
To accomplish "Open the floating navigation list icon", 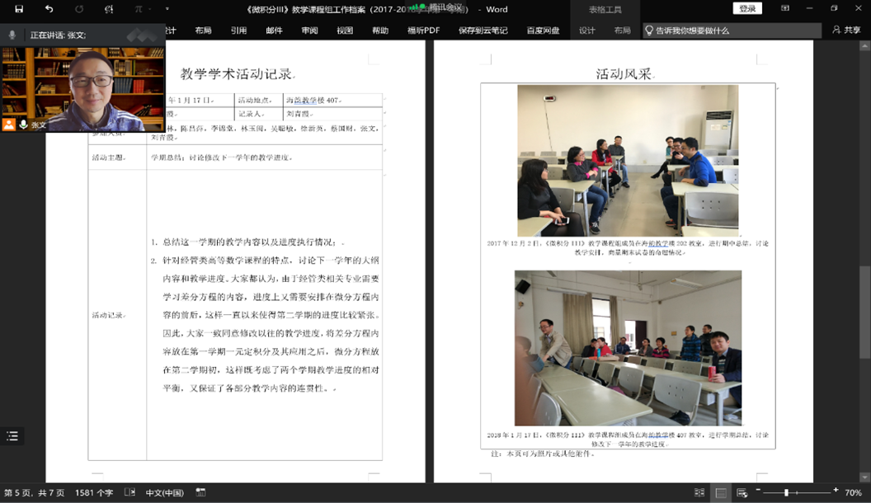I will (x=12, y=436).
